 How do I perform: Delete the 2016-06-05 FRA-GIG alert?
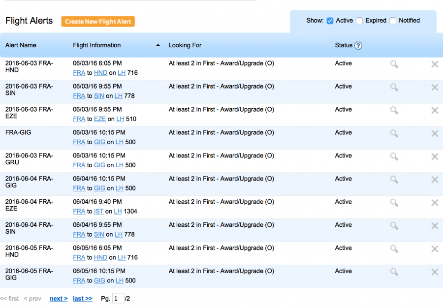pos(435,272)
